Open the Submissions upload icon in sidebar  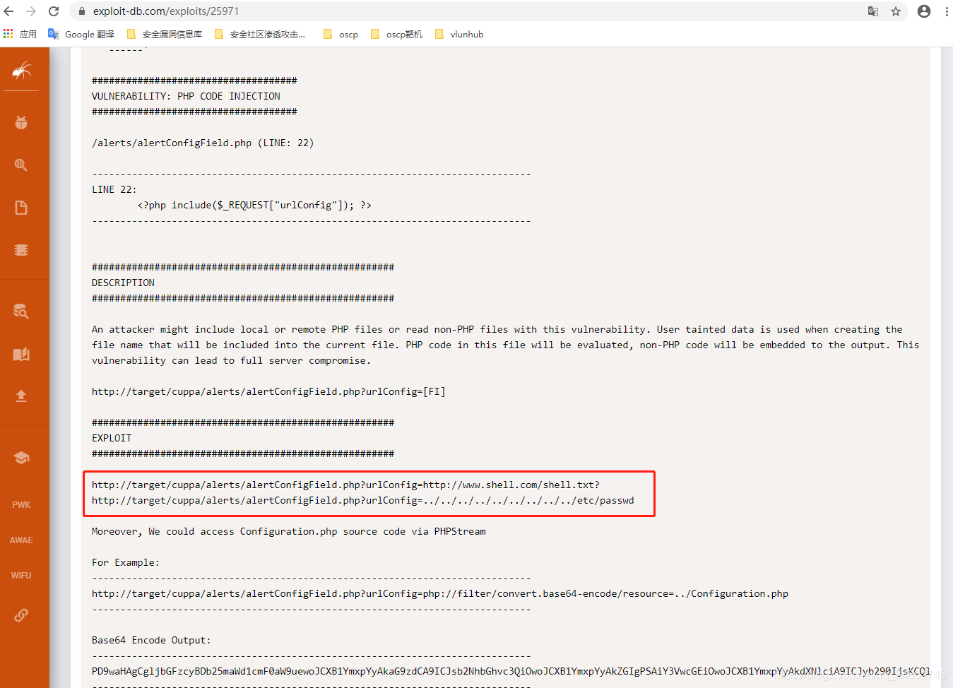(21, 396)
